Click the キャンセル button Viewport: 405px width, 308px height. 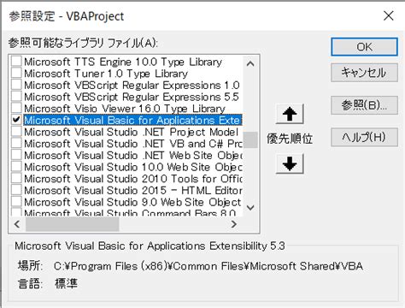[364, 73]
